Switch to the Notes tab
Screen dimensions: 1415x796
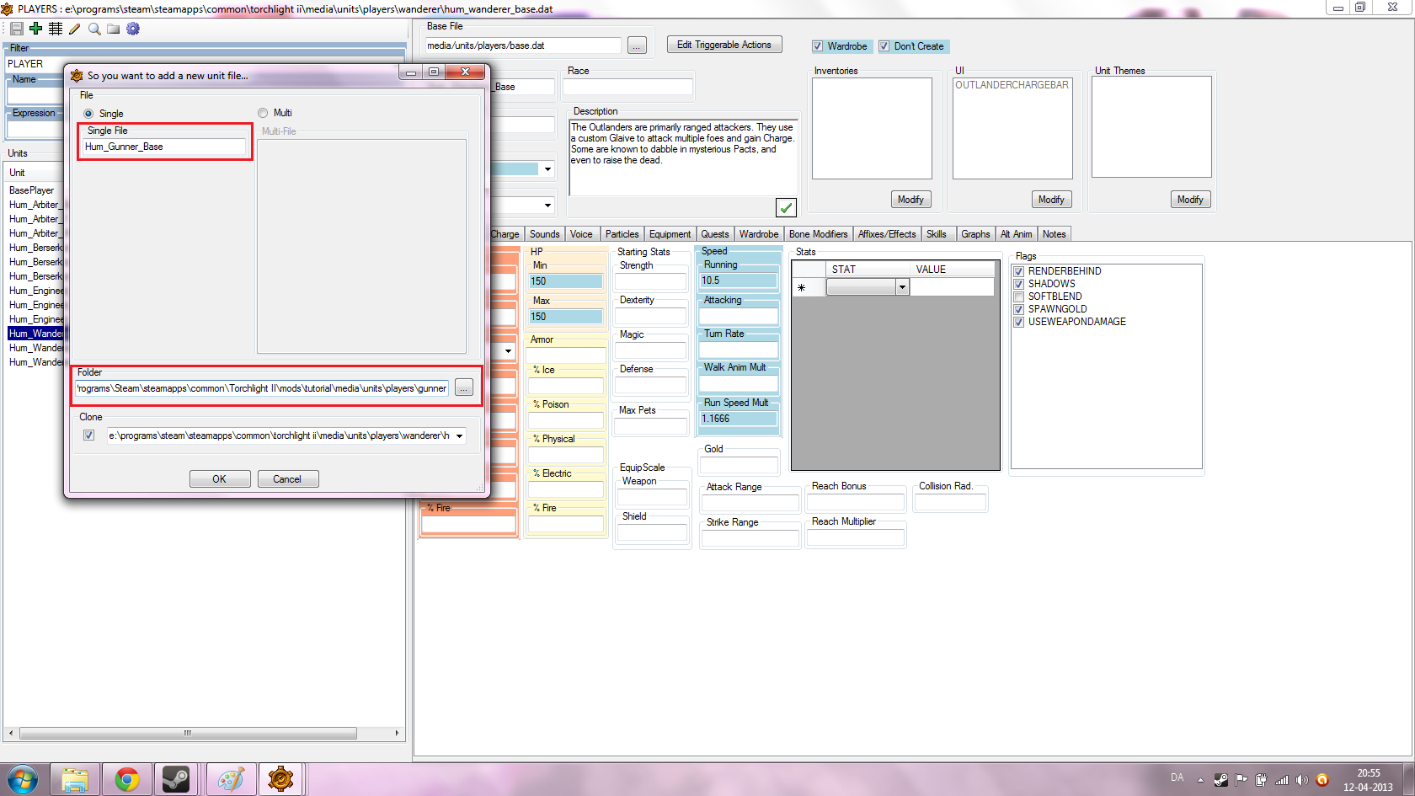point(1054,234)
